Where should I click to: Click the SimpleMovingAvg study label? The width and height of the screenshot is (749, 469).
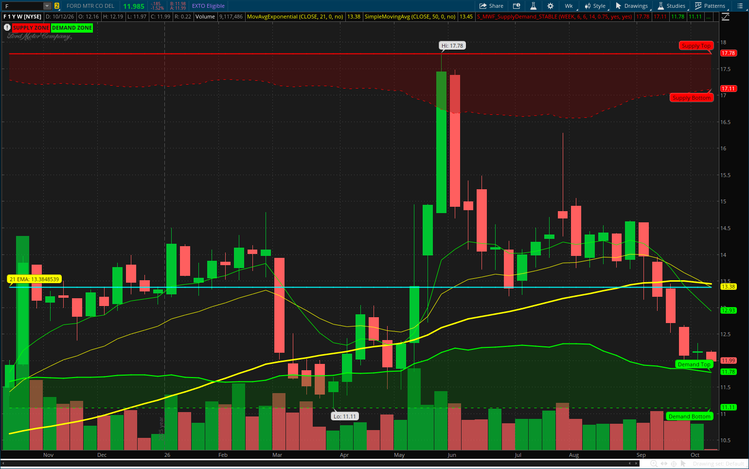pos(410,17)
